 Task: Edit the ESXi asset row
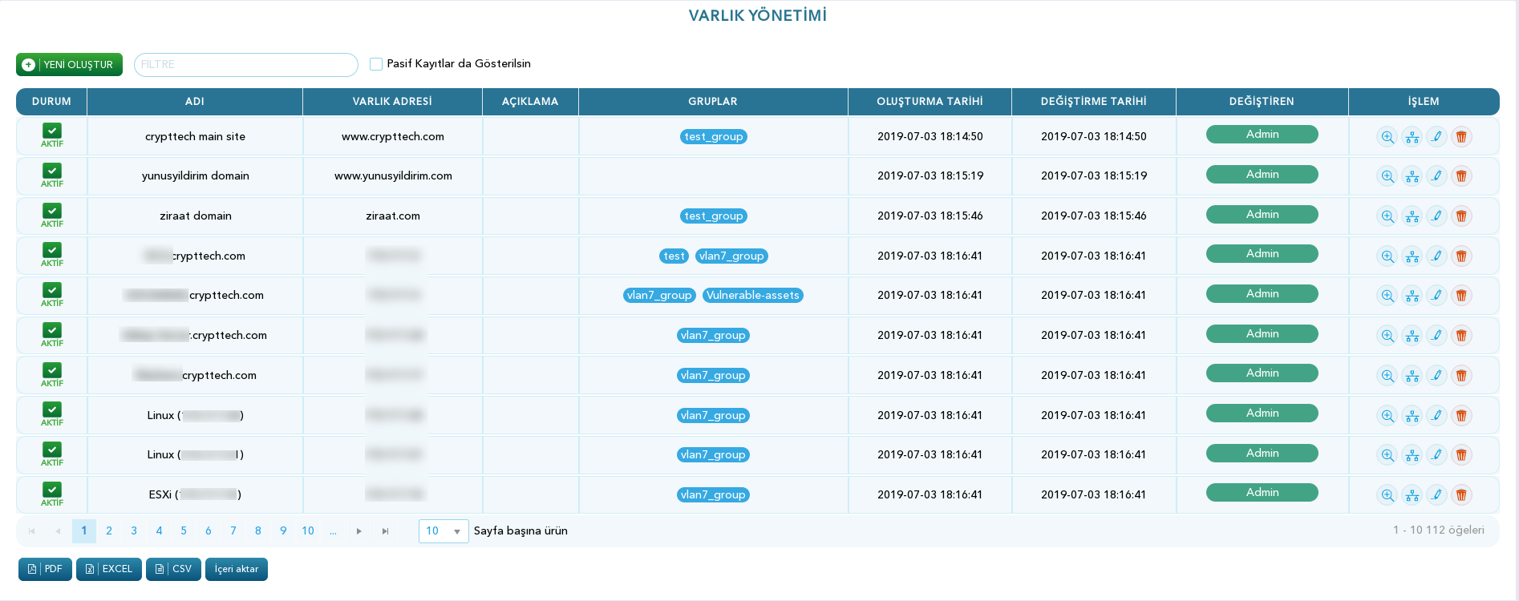pos(1436,495)
